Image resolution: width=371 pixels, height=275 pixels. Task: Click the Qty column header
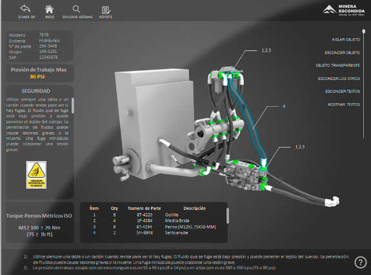(114, 209)
